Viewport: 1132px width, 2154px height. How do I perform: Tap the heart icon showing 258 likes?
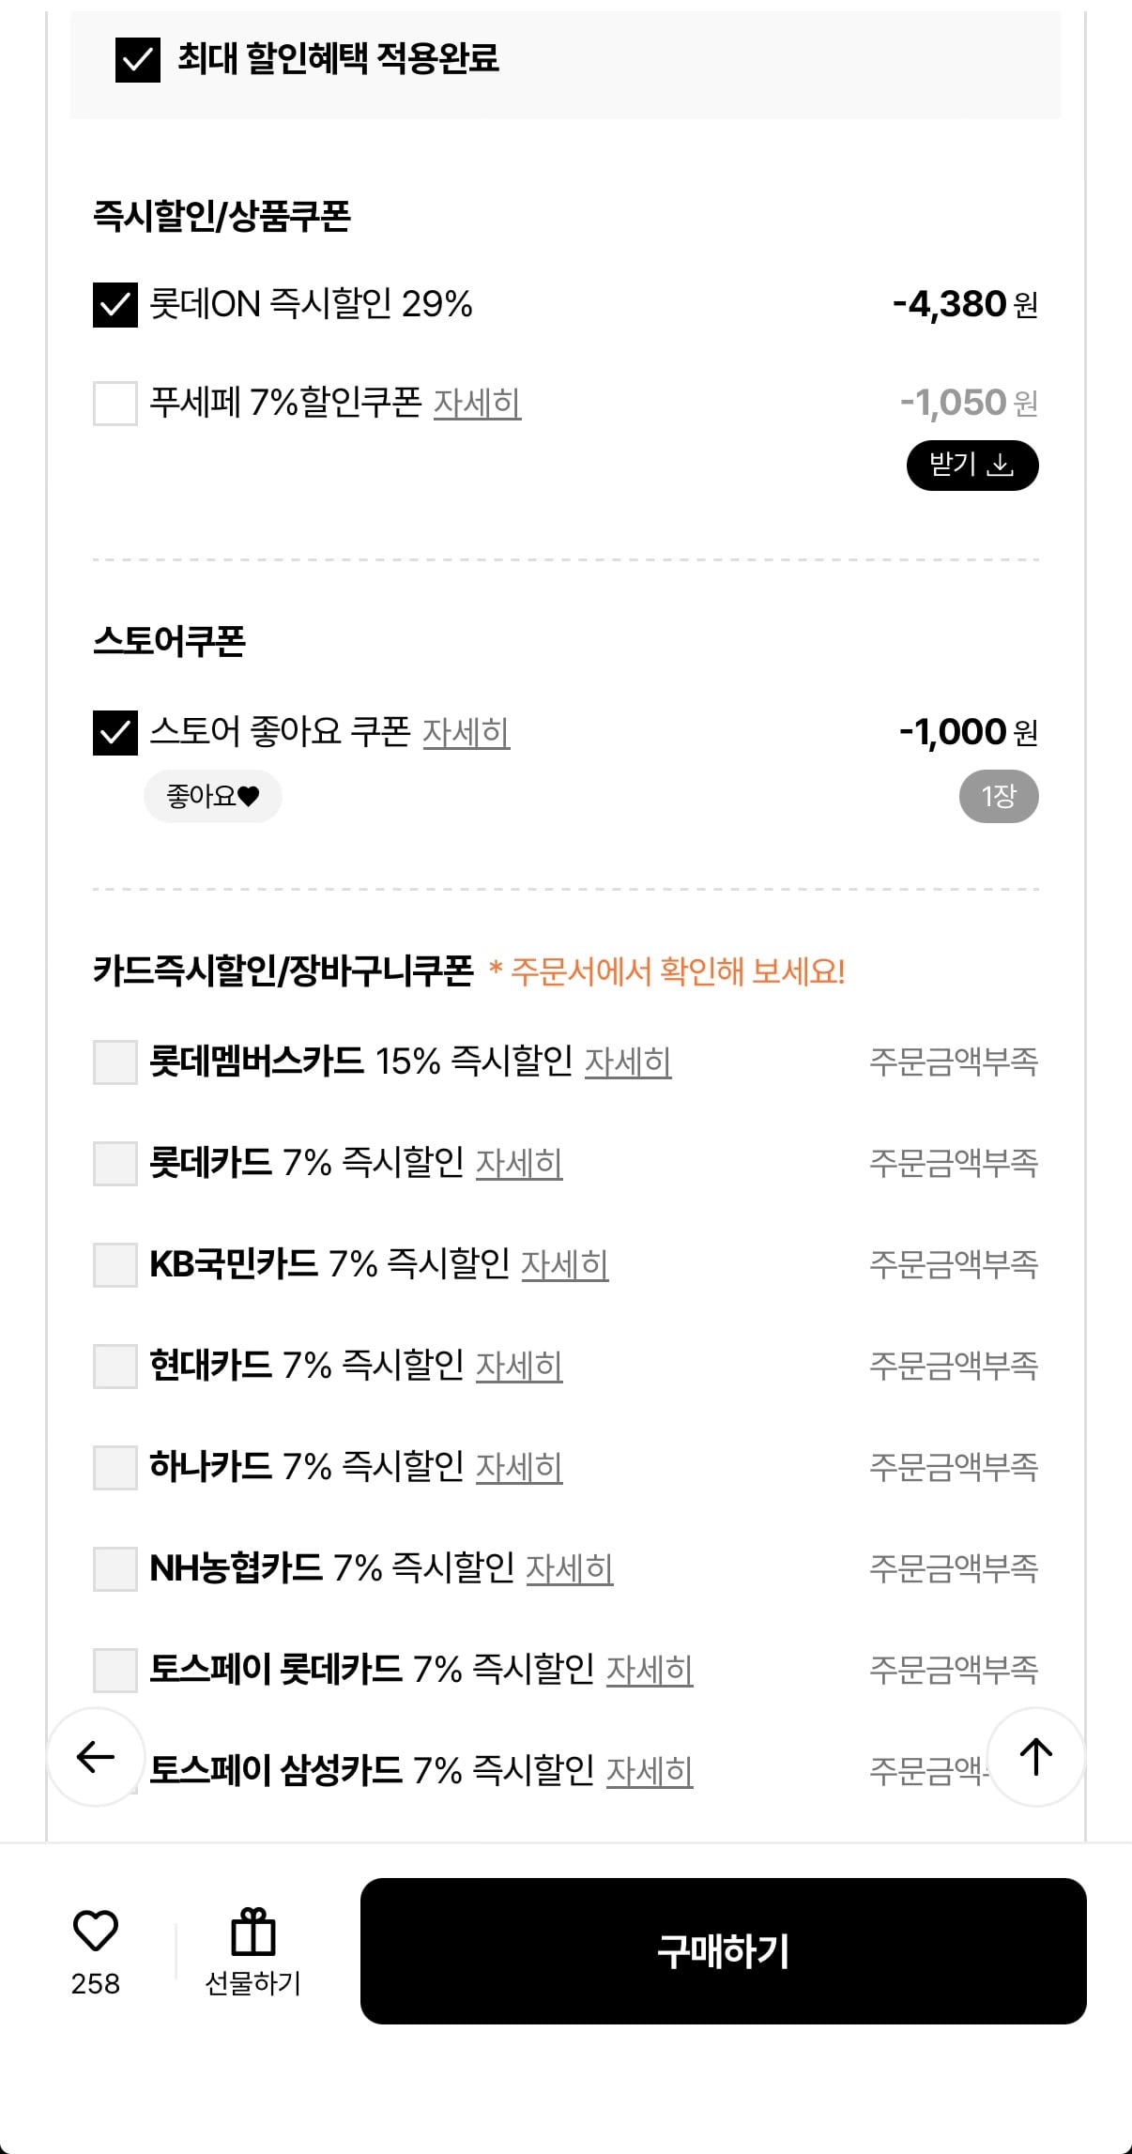pos(95,1930)
